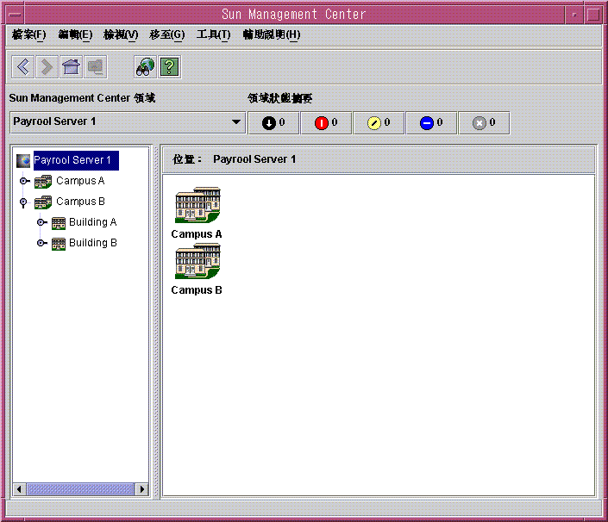Click the Forward arrow toolbar button
The height and width of the screenshot is (522, 608).
[47, 67]
